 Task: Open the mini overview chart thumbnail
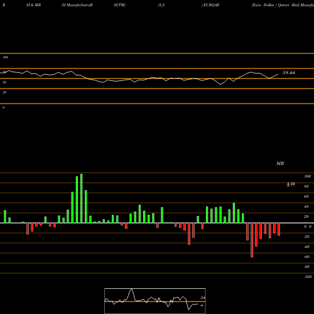(x=155, y=301)
